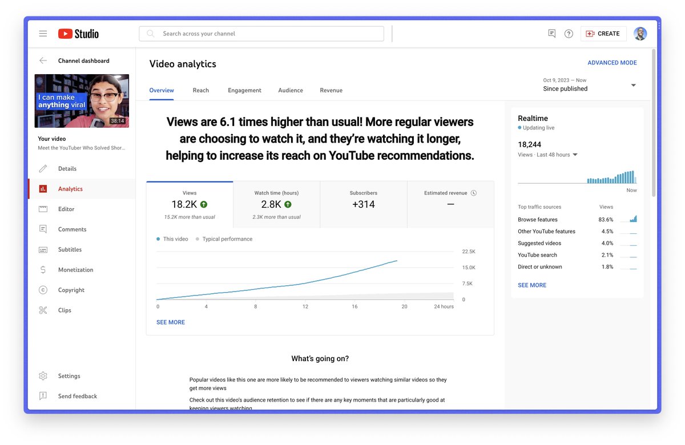
Task: Switch to the Reach tab
Action: point(201,90)
